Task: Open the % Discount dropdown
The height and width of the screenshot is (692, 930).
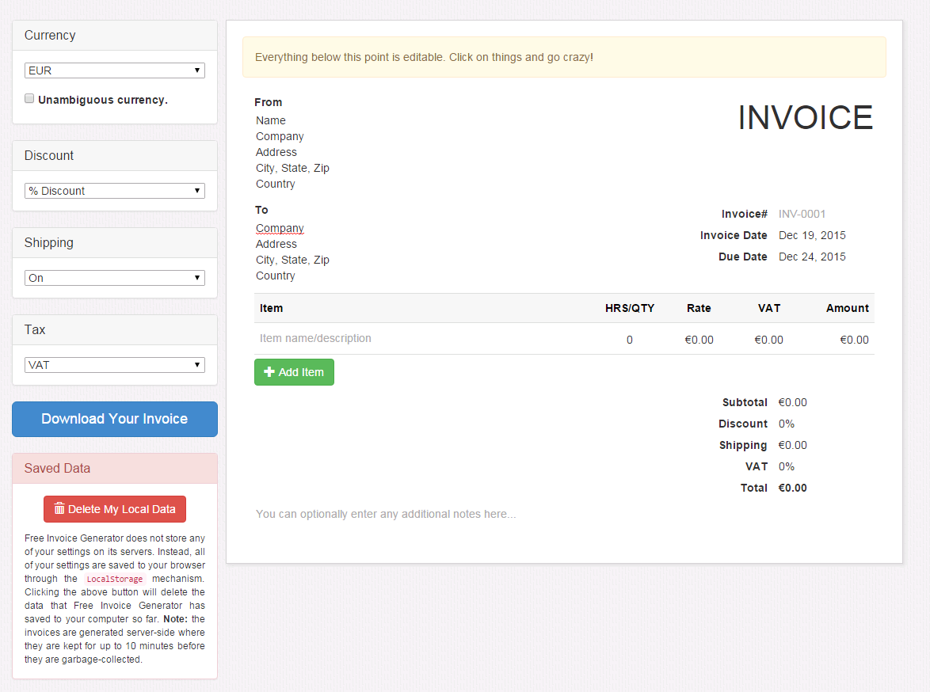Action: [x=114, y=190]
